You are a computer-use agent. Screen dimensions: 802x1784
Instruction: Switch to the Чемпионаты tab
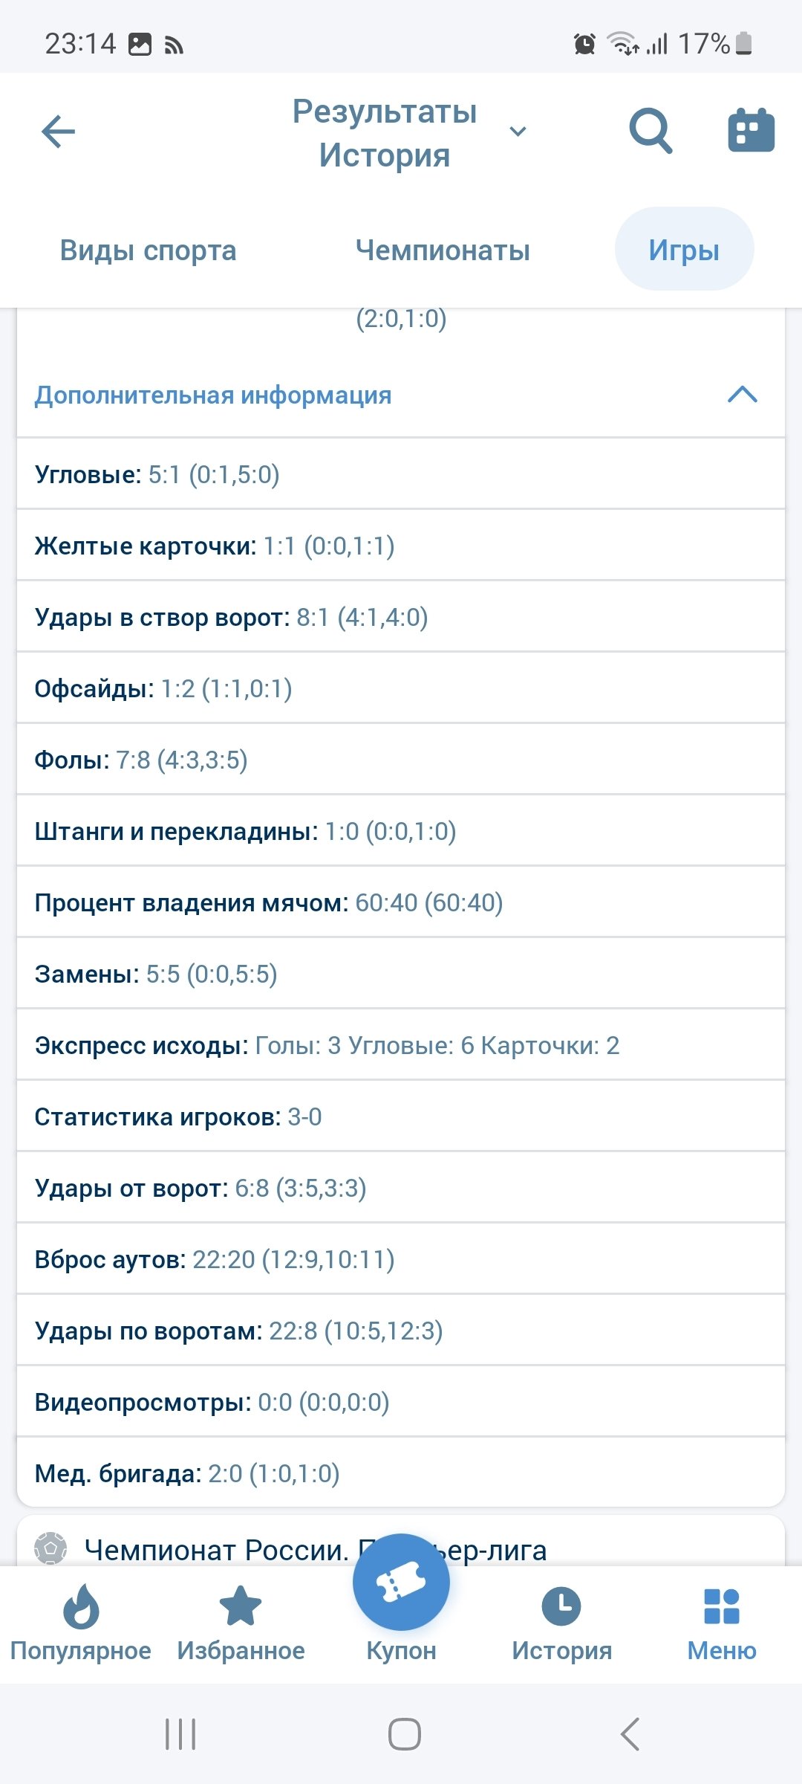point(443,251)
